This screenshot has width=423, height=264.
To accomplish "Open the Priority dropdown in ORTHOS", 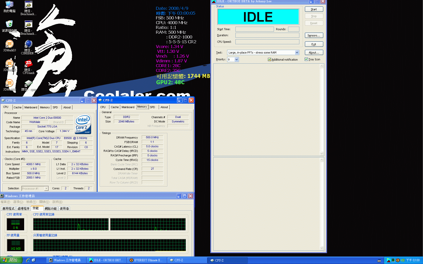I will click(236, 60).
